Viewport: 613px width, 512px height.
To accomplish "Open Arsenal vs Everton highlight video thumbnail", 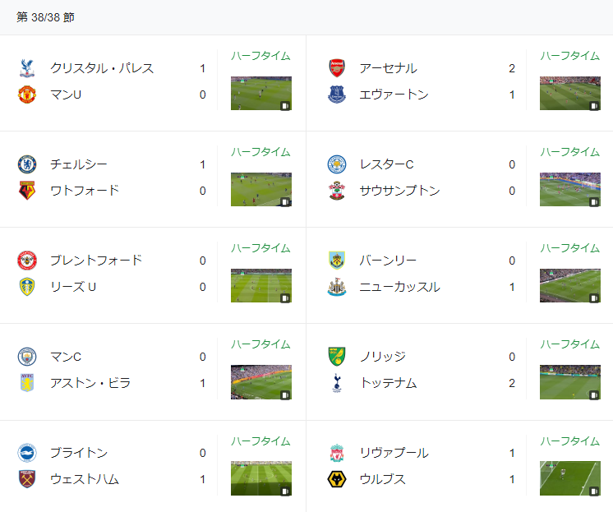I will [569, 94].
